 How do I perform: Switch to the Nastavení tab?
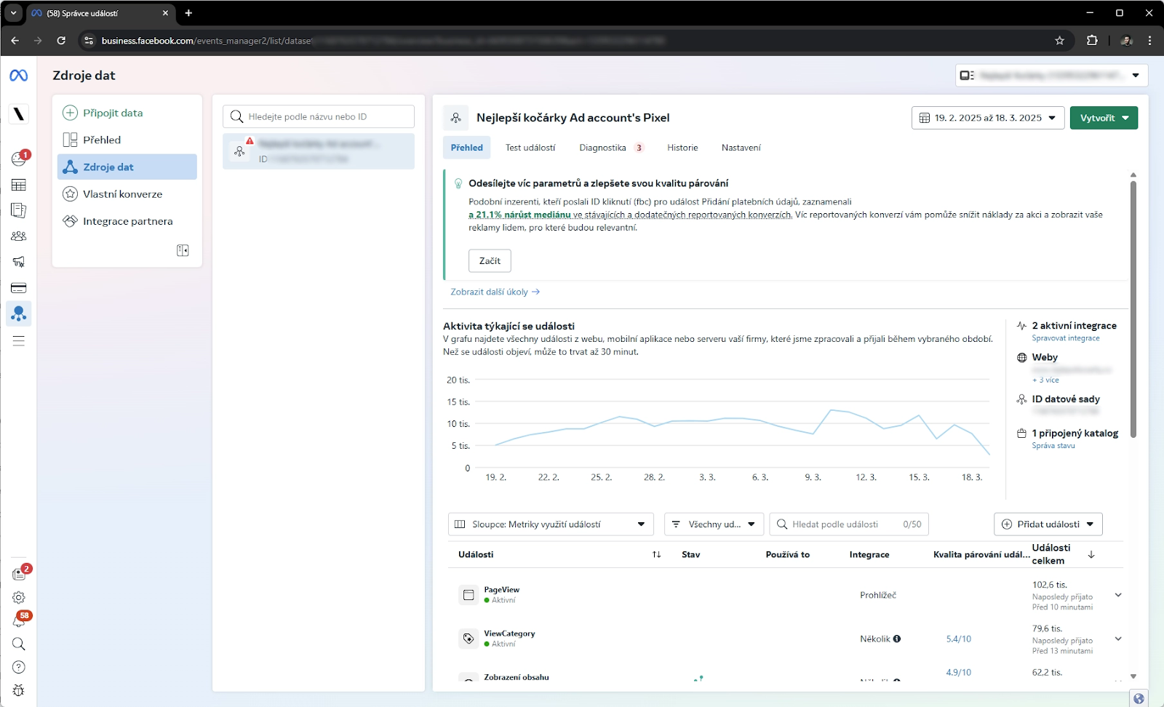741,148
